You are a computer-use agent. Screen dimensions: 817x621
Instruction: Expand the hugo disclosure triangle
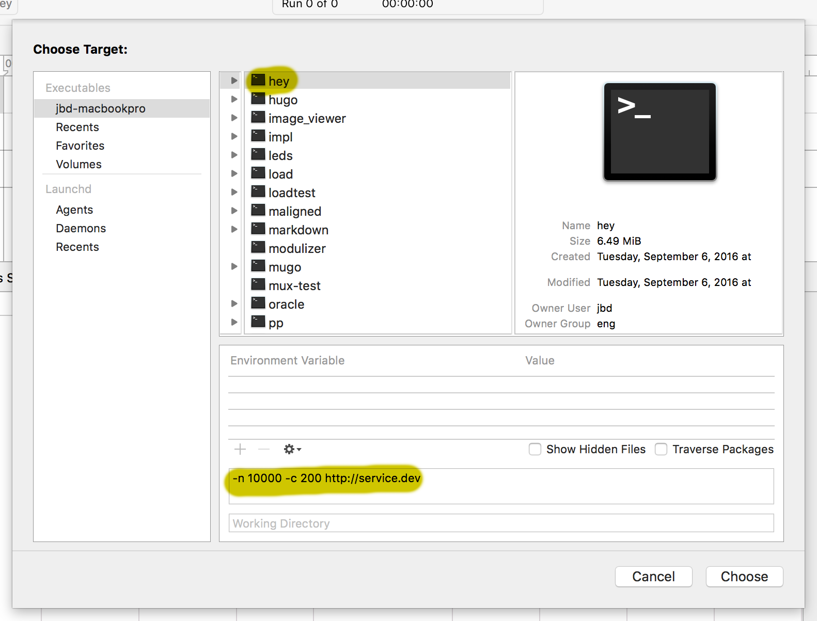coord(234,99)
